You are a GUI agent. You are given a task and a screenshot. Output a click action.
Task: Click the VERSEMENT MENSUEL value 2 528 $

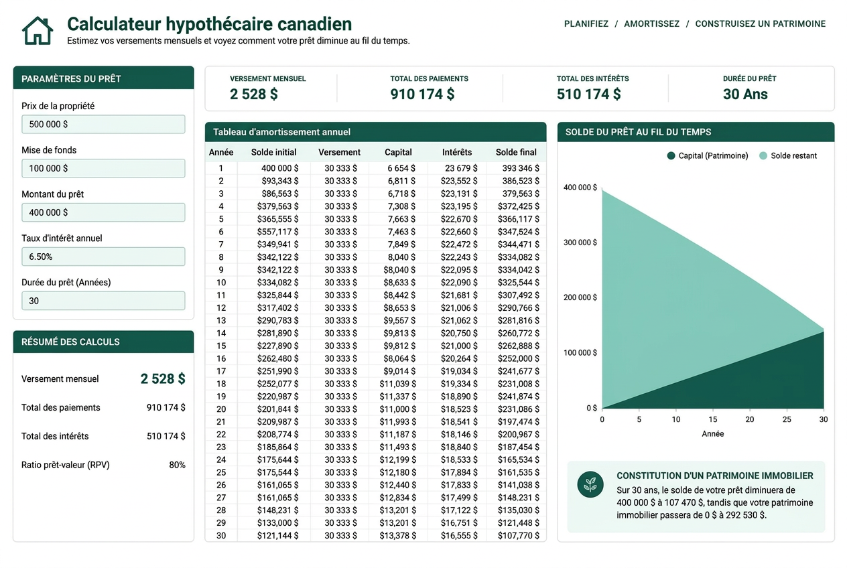[x=254, y=94]
